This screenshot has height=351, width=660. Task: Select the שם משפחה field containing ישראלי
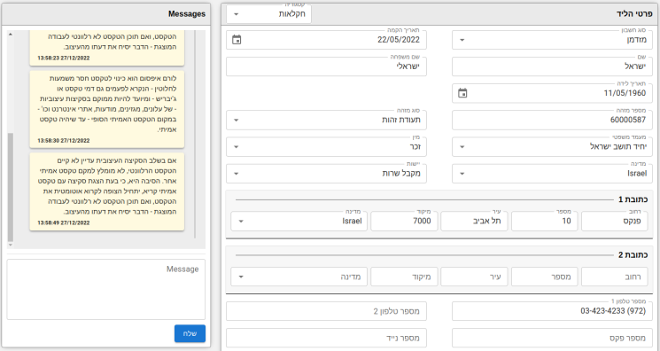326,66
